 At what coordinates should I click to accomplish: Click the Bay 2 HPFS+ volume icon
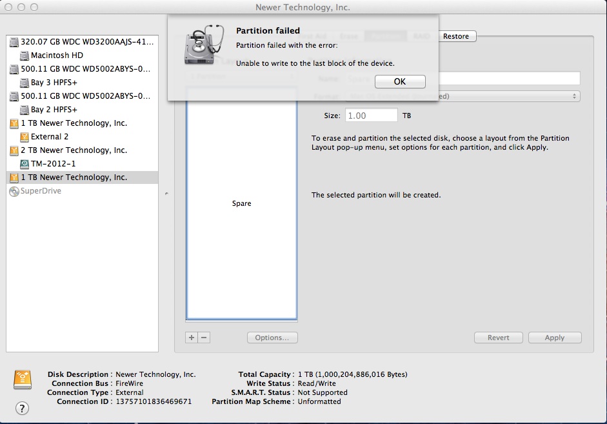tap(25, 110)
